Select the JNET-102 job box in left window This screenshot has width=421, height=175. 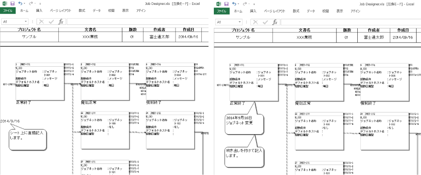[x=170, y=130]
